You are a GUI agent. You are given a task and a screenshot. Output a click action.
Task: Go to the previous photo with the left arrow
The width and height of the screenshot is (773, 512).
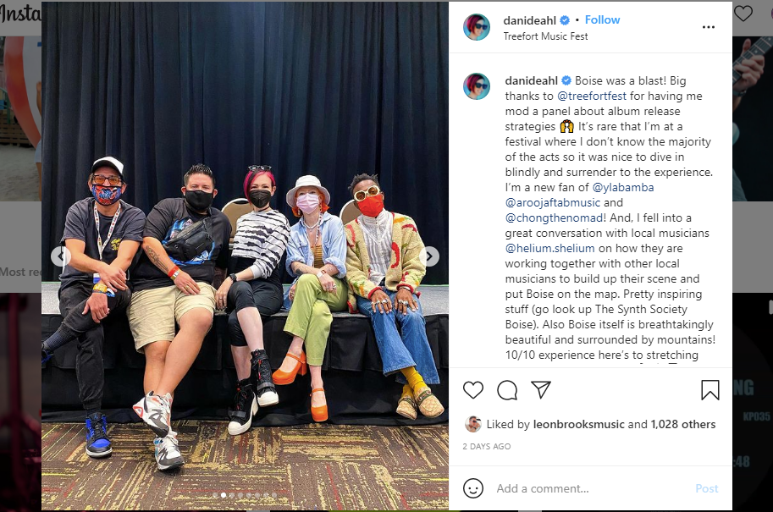[61, 256]
